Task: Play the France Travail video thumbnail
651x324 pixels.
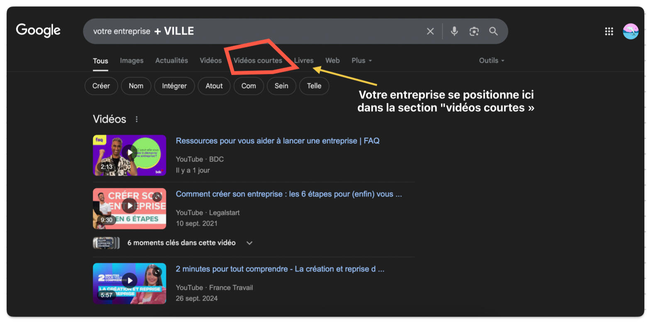Action: pos(129,281)
